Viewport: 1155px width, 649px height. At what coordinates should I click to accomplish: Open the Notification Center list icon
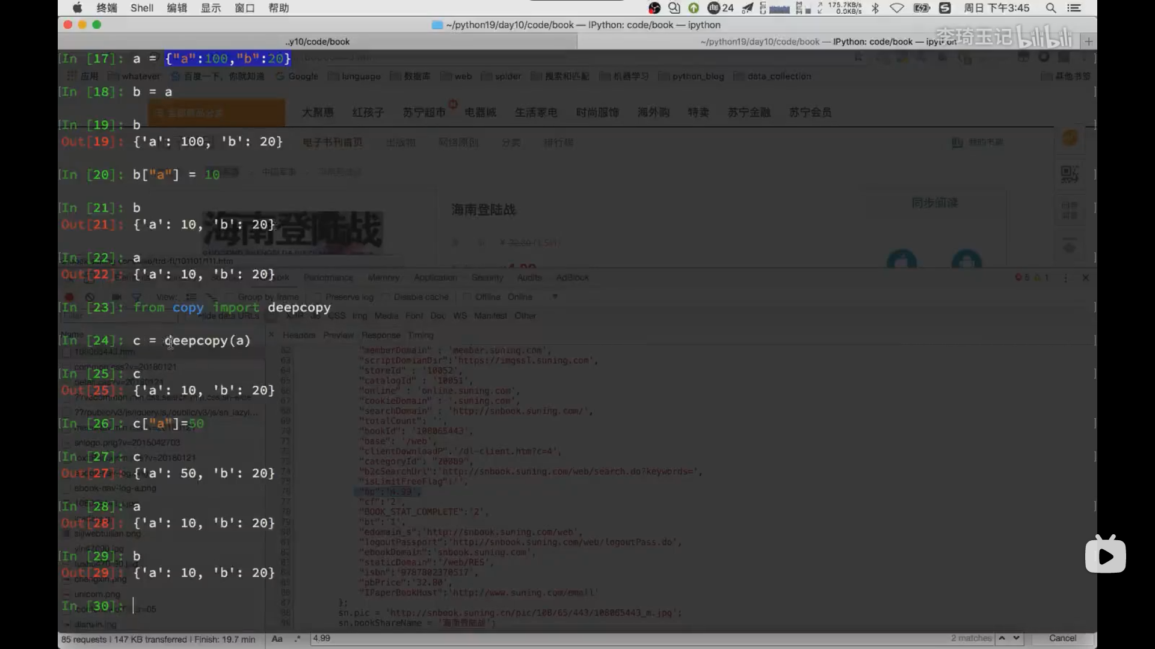pyautogui.click(x=1074, y=8)
